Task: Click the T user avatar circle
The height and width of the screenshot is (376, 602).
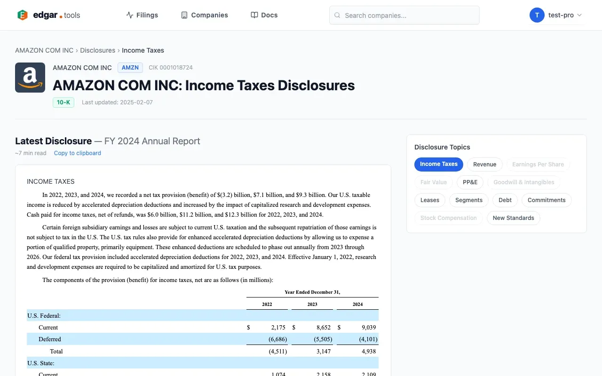Action: point(537,15)
